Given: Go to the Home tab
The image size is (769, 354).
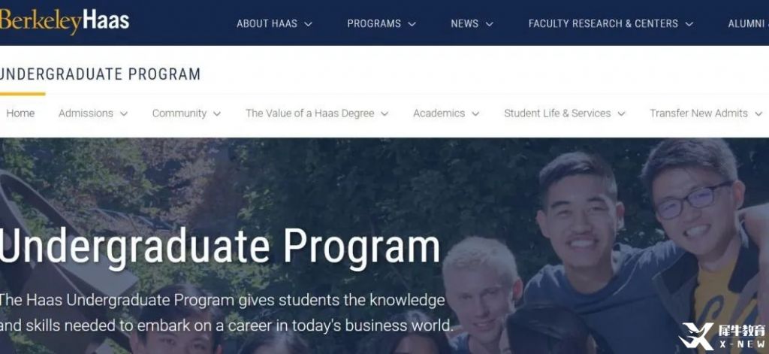Looking at the screenshot, I should pyautogui.click(x=20, y=113).
